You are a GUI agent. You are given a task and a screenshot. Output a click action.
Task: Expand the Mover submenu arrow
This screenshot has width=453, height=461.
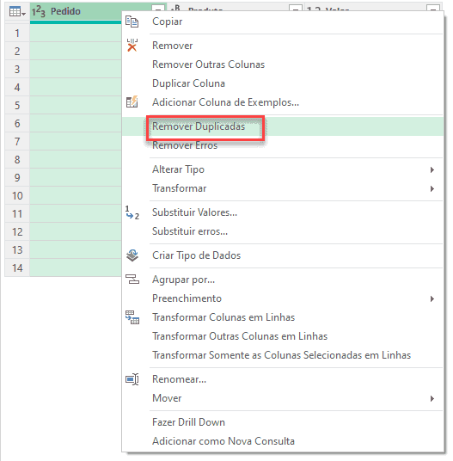432,398
